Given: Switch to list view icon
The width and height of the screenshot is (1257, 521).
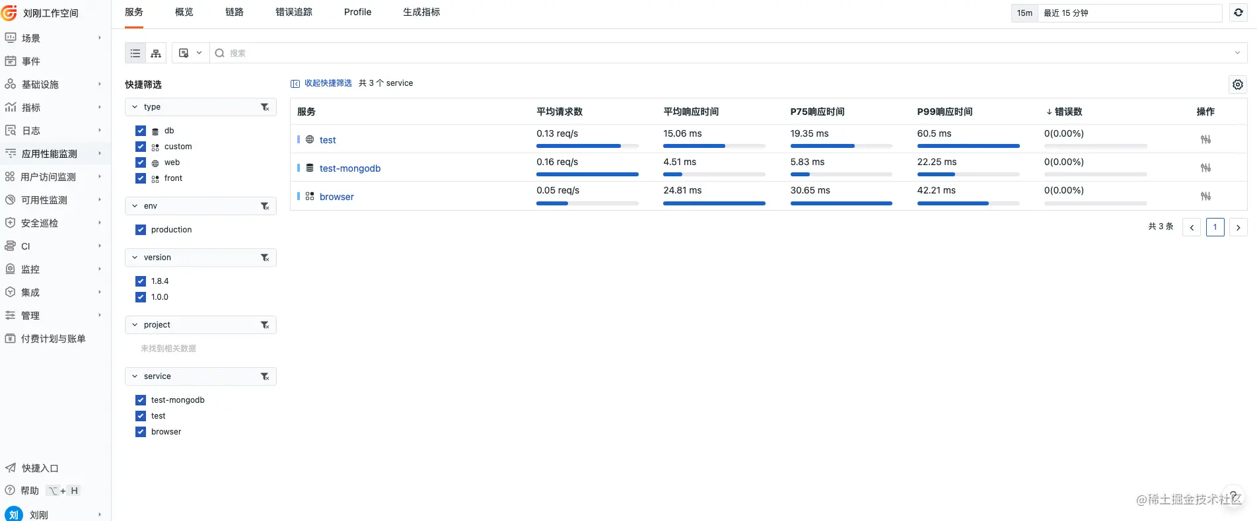Looking at the screenshot, I should click(x=135, y=53).
